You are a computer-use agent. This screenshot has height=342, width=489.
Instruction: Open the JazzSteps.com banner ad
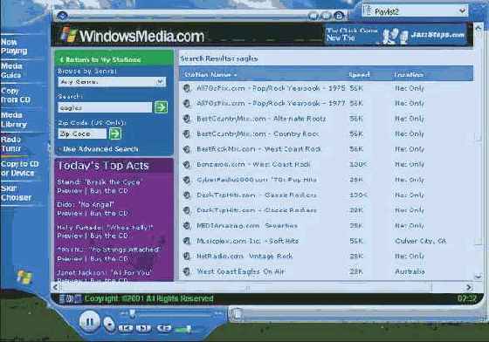pyautogui.click(x=396, y=35)
